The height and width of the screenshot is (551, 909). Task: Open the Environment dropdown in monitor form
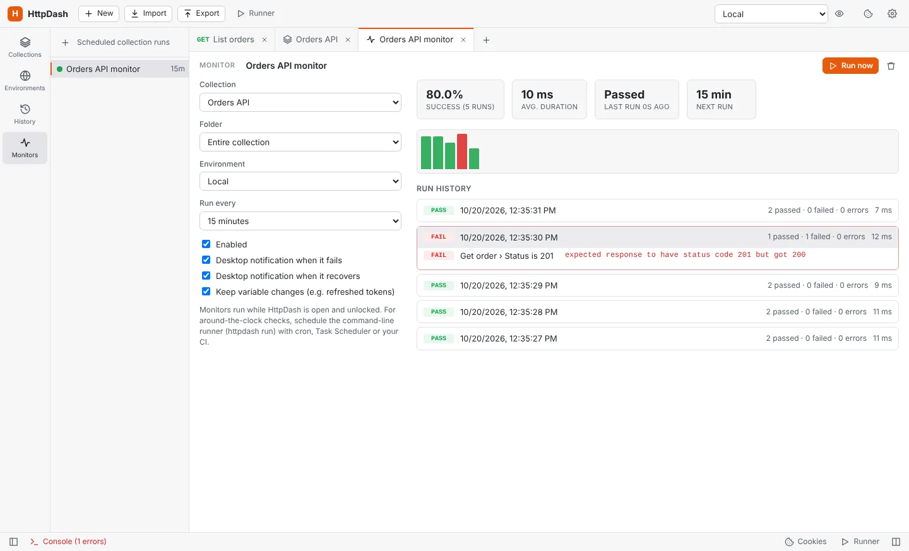pyautogui.click(x=300, y=181)
